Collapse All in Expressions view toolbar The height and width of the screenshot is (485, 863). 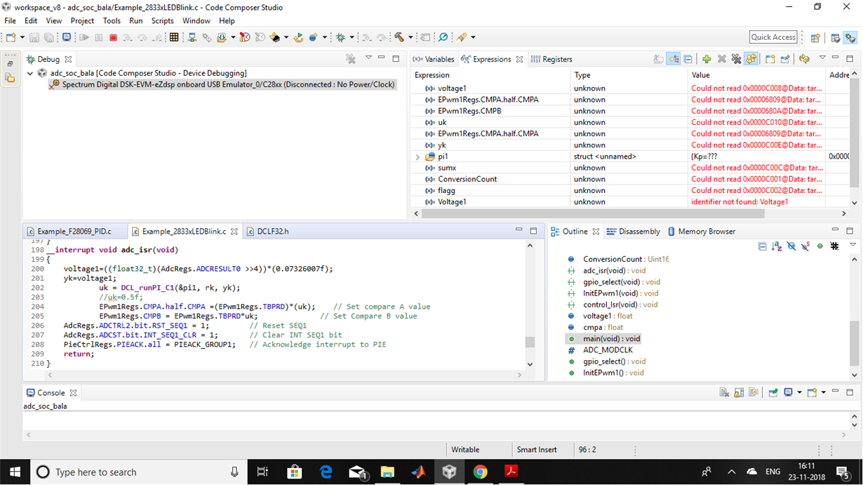pyautogui.click(x=688, y=59)
